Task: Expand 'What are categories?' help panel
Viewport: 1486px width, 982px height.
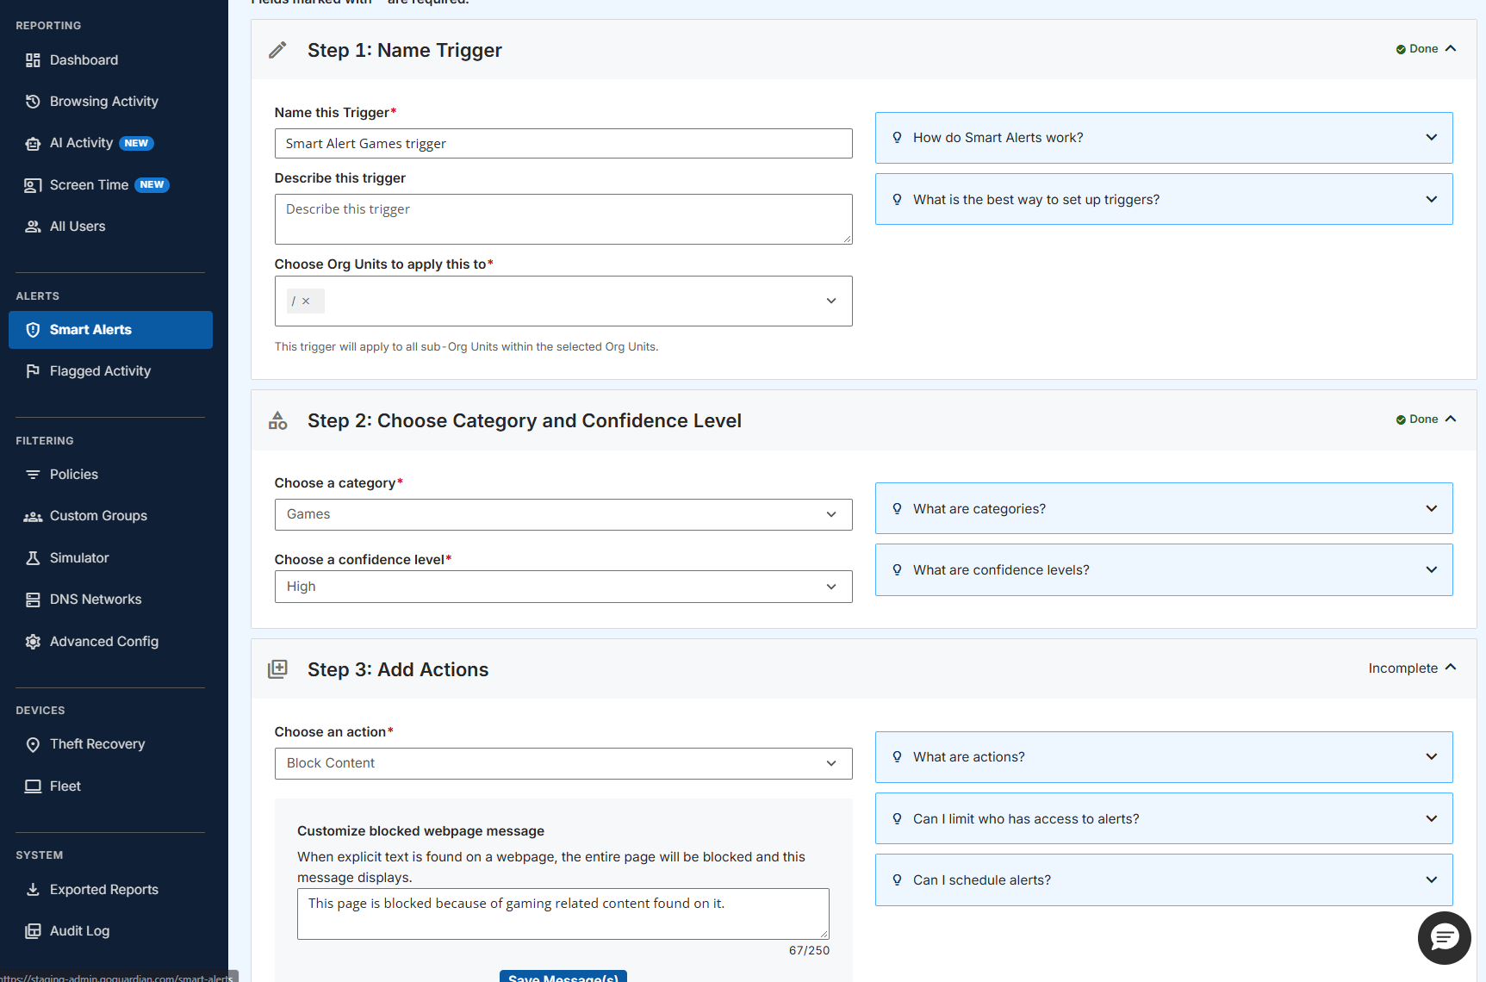Action: click(x=1164, y=508)
